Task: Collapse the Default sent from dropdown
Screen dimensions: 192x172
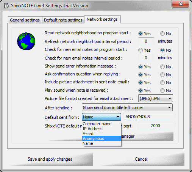Action: [101, 117]
